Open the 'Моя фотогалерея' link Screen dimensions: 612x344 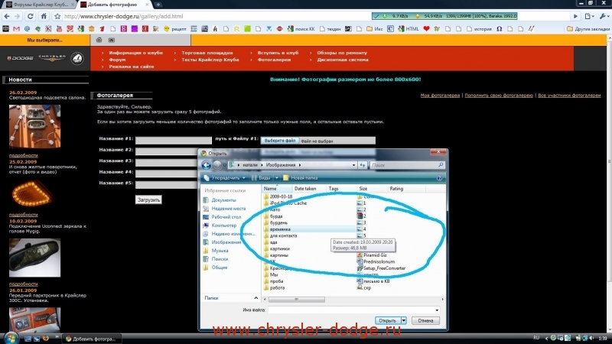point(440,95)
